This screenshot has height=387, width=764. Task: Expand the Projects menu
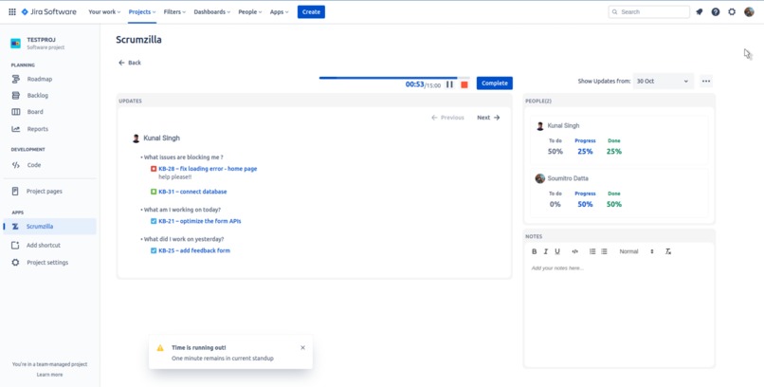(142, 11)
